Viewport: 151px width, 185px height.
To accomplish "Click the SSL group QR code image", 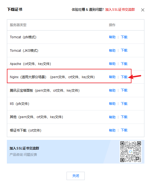I will pos(130,152).
